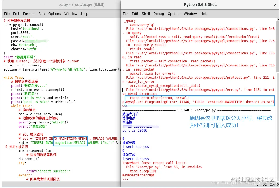
Task: Click 'packet.raise_for_error()' traceback line
Action: point(153,74)
